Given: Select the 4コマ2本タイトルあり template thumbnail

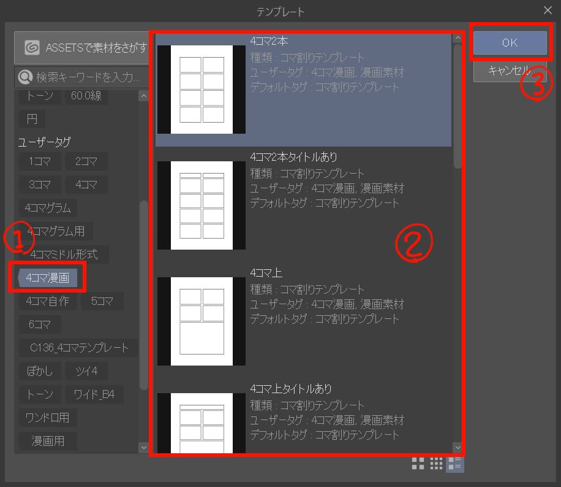Looking at the screenshot, I should tap(201, 205).
